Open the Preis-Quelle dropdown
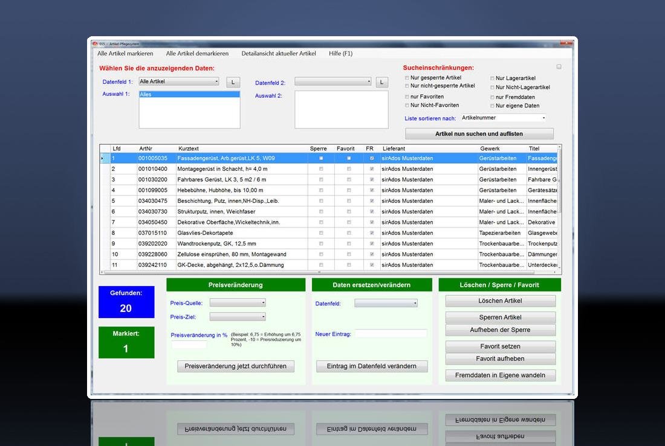This screenshot has height=446, width=665. point(237,303)
